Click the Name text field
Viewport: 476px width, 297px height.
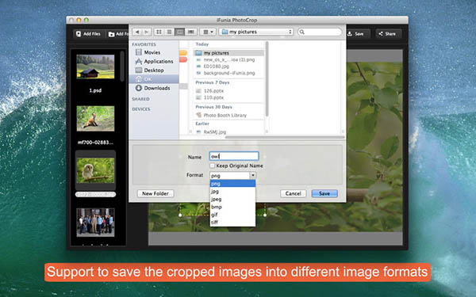click(x=234, y=156)
